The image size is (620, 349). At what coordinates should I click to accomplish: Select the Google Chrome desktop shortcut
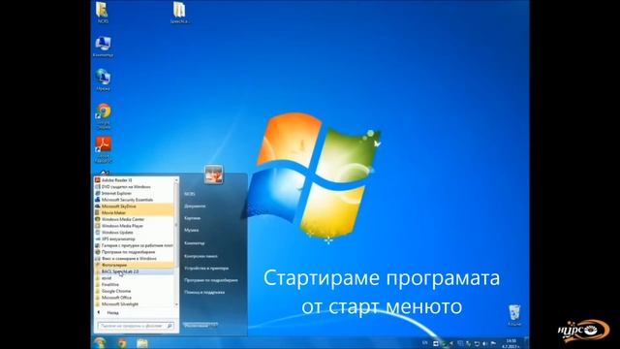tap(104, 116)
